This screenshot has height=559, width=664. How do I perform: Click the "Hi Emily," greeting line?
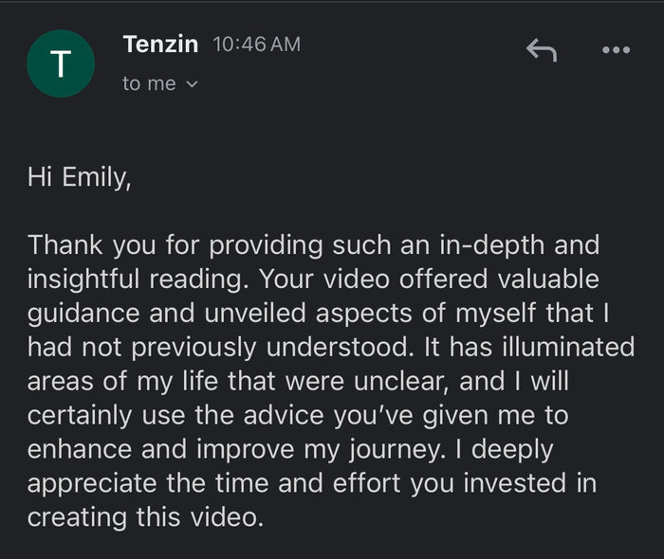(x=79, y=178)
